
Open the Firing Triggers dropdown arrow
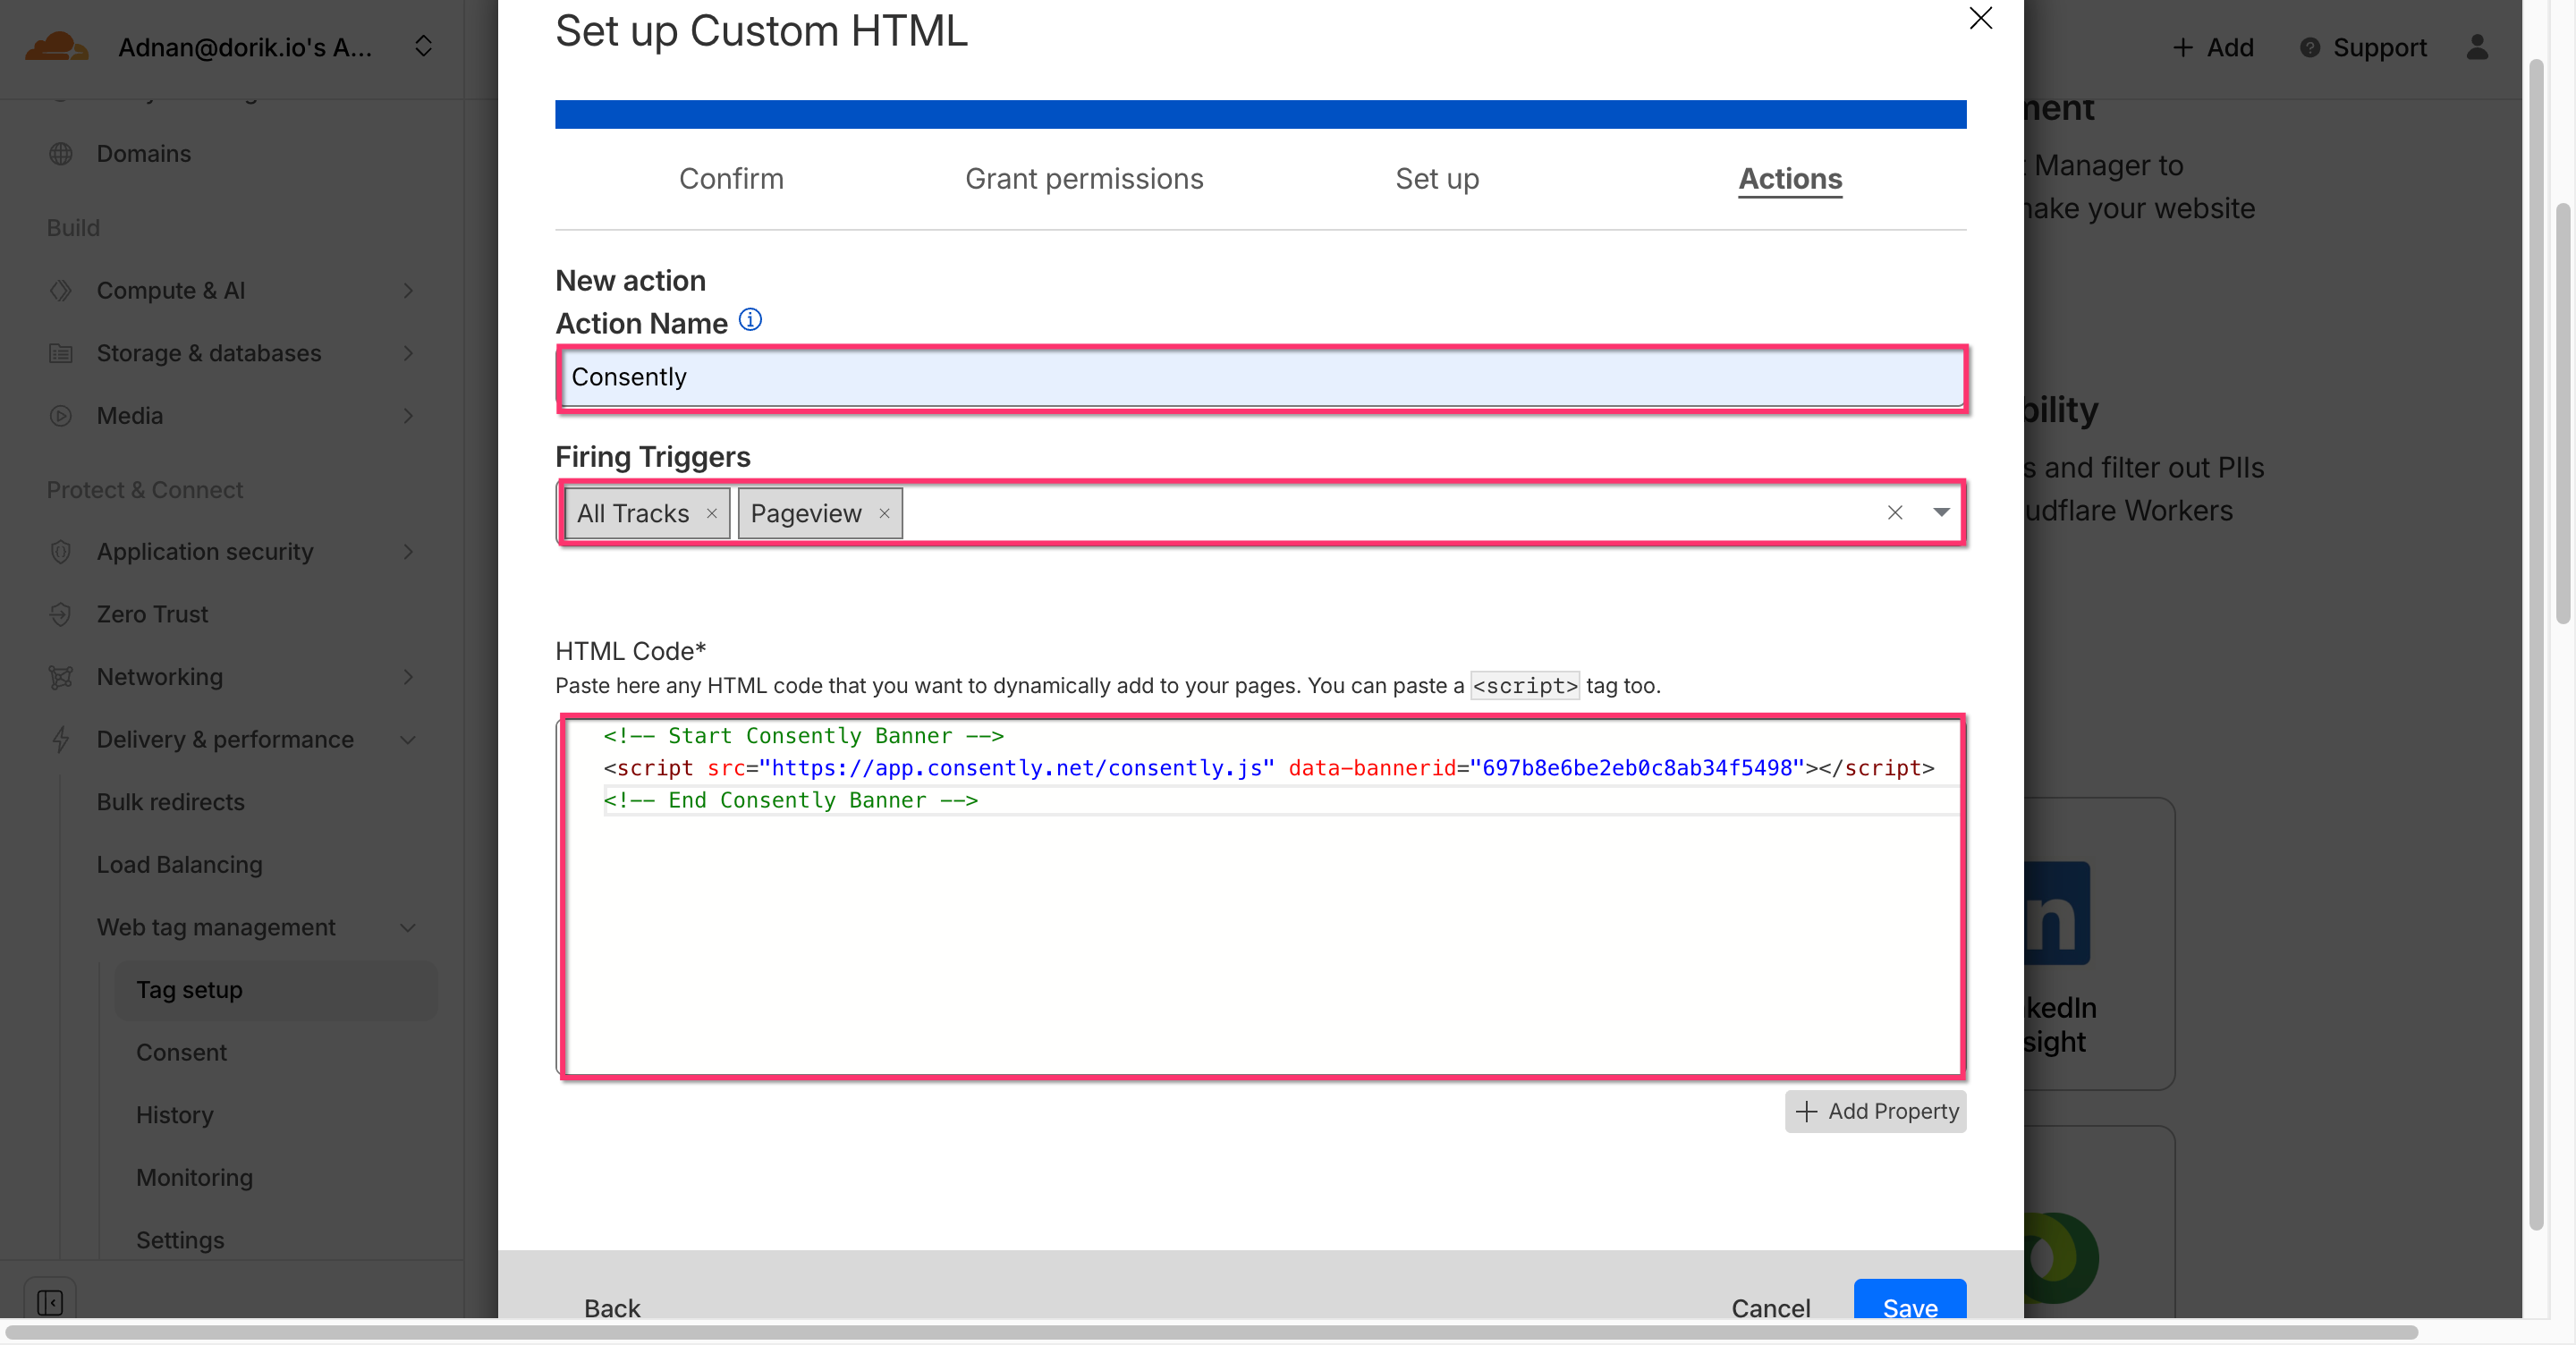(x=1941, y=513)
